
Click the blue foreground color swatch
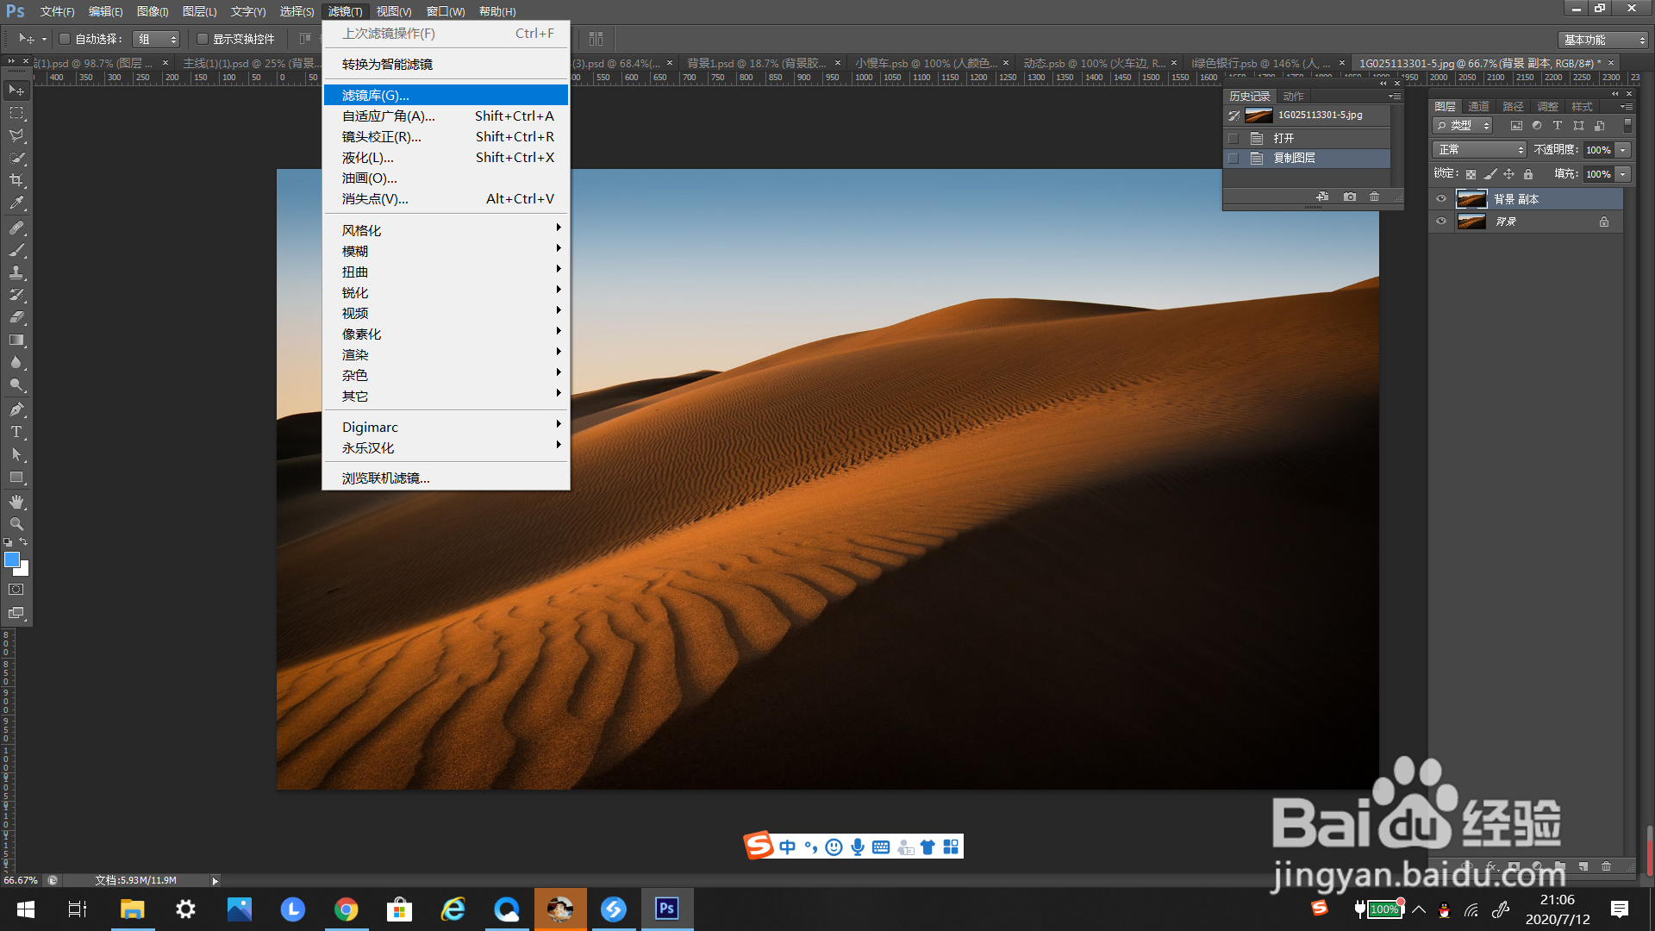click(x=12, y=560)
